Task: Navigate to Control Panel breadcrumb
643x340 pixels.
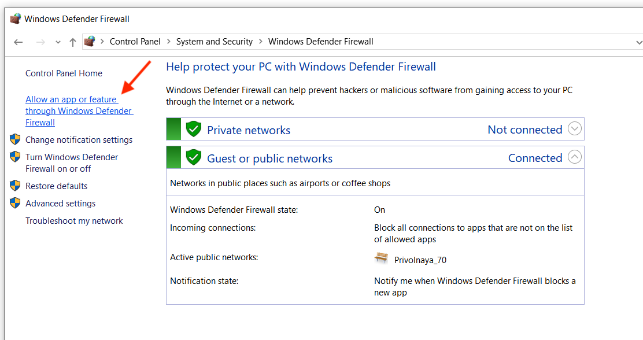Action: [x=135, y=42]
